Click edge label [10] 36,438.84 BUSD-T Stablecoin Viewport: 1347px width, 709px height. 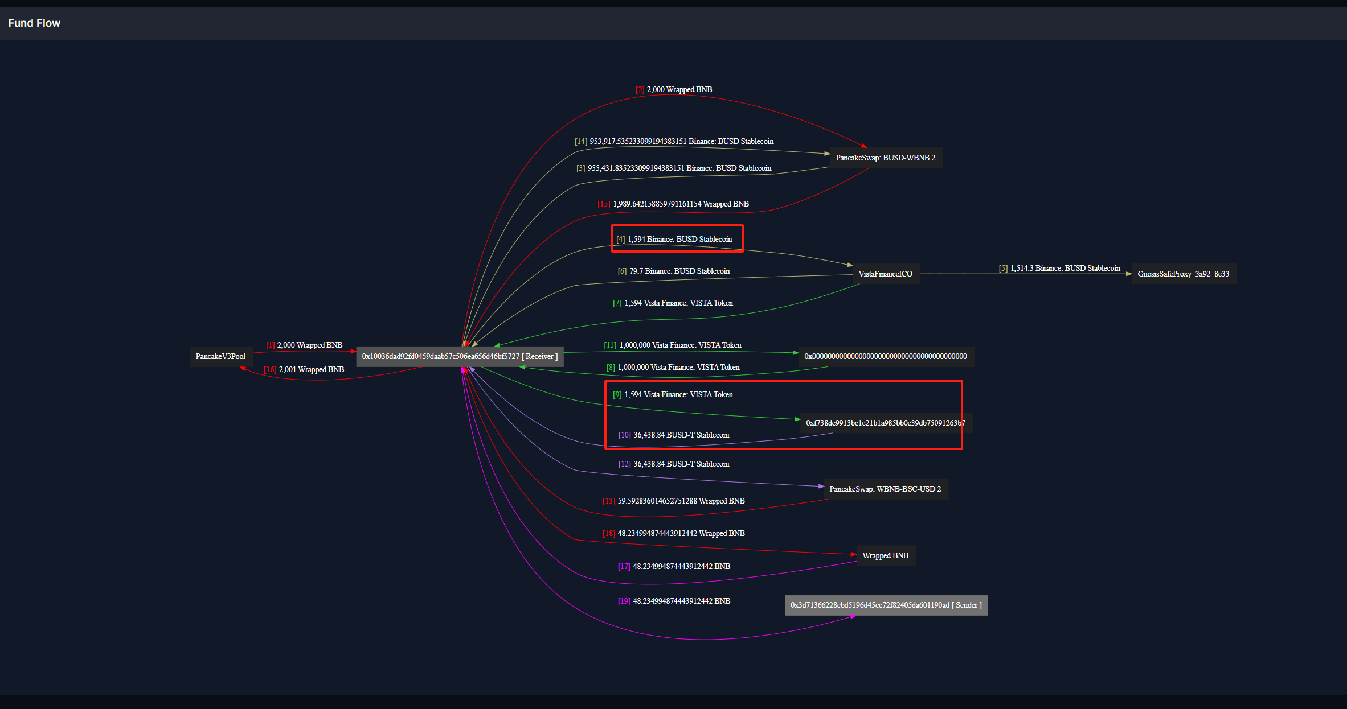pyautogui.click(x=674, y=435)
